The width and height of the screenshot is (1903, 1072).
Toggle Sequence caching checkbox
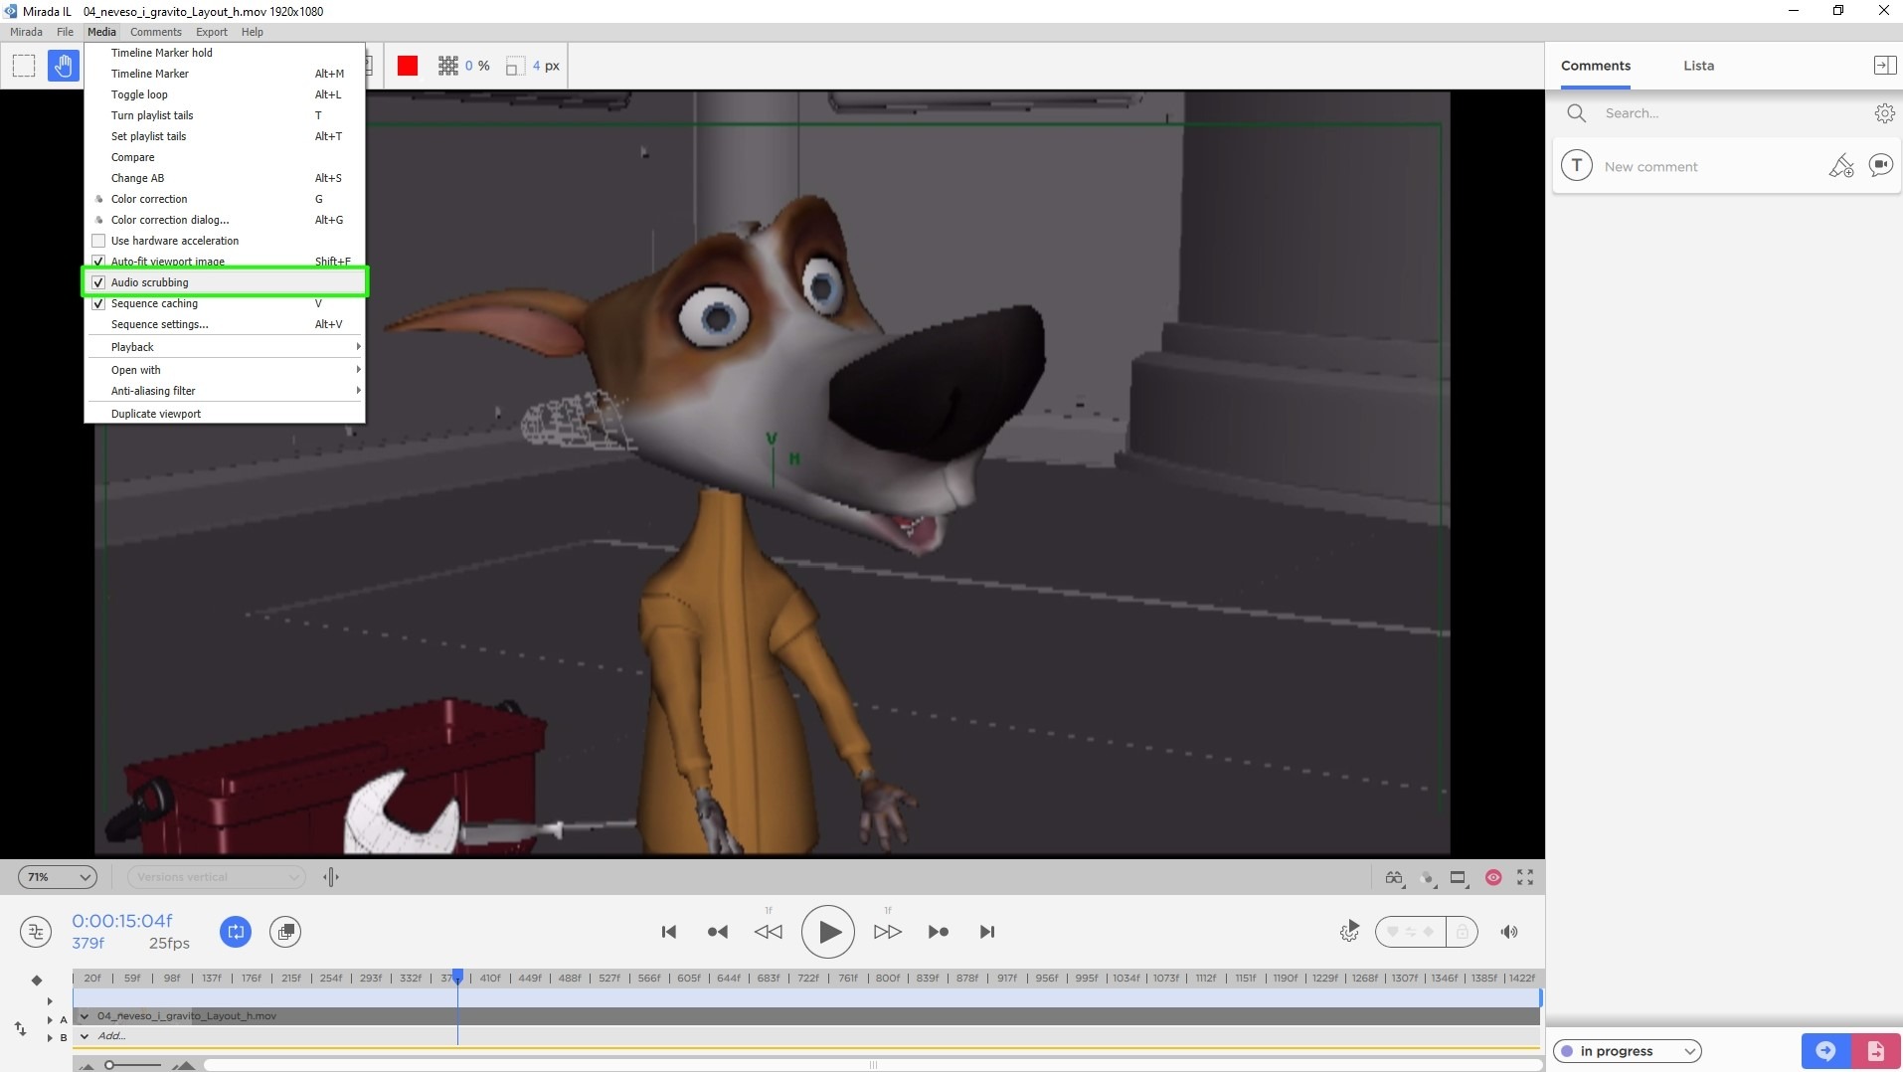coord(98,303)
